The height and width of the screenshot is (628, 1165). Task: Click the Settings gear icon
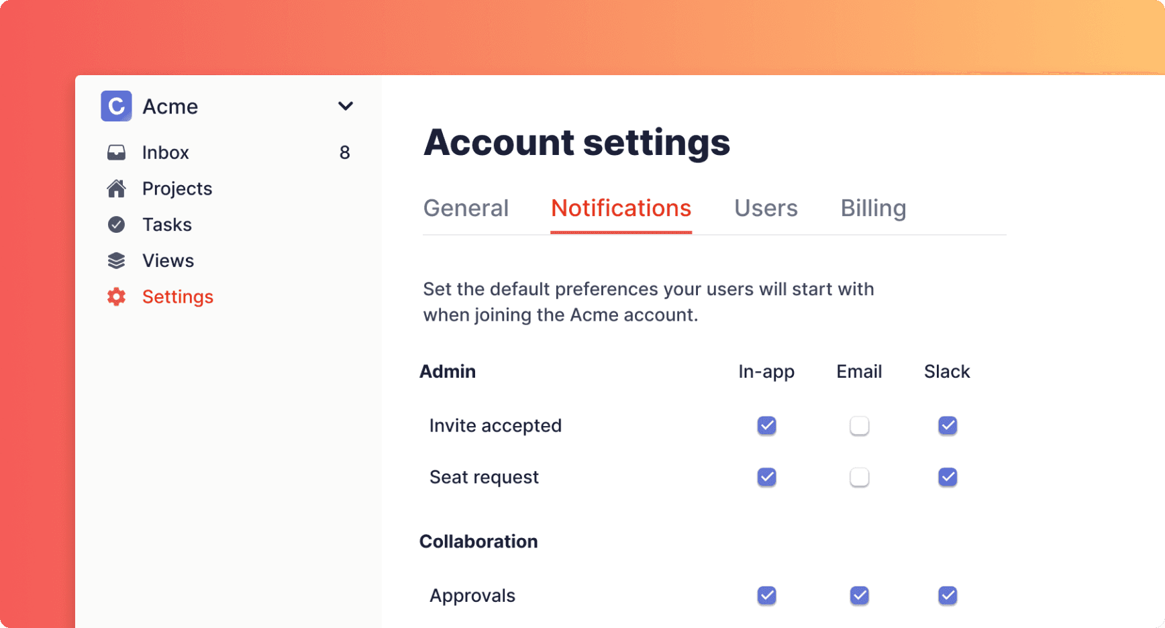(x=116, y=297)
